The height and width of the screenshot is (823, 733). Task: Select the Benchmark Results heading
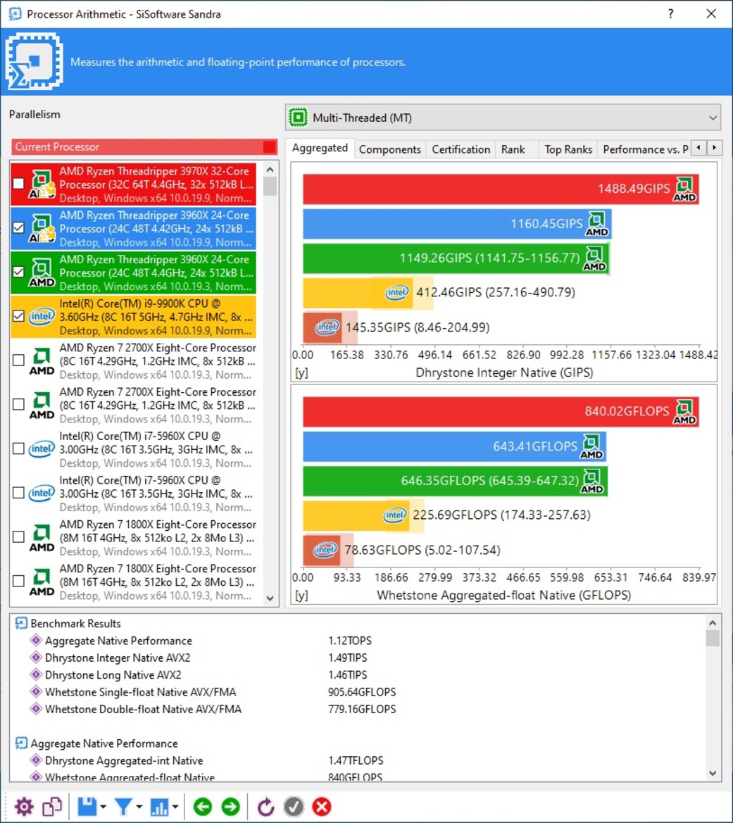point(75,624)
